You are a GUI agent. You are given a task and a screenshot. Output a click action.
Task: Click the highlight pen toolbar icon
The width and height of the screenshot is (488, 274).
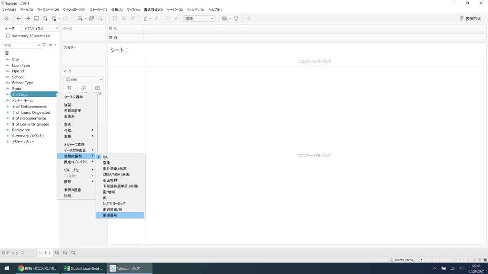click(x=145, y=19)
